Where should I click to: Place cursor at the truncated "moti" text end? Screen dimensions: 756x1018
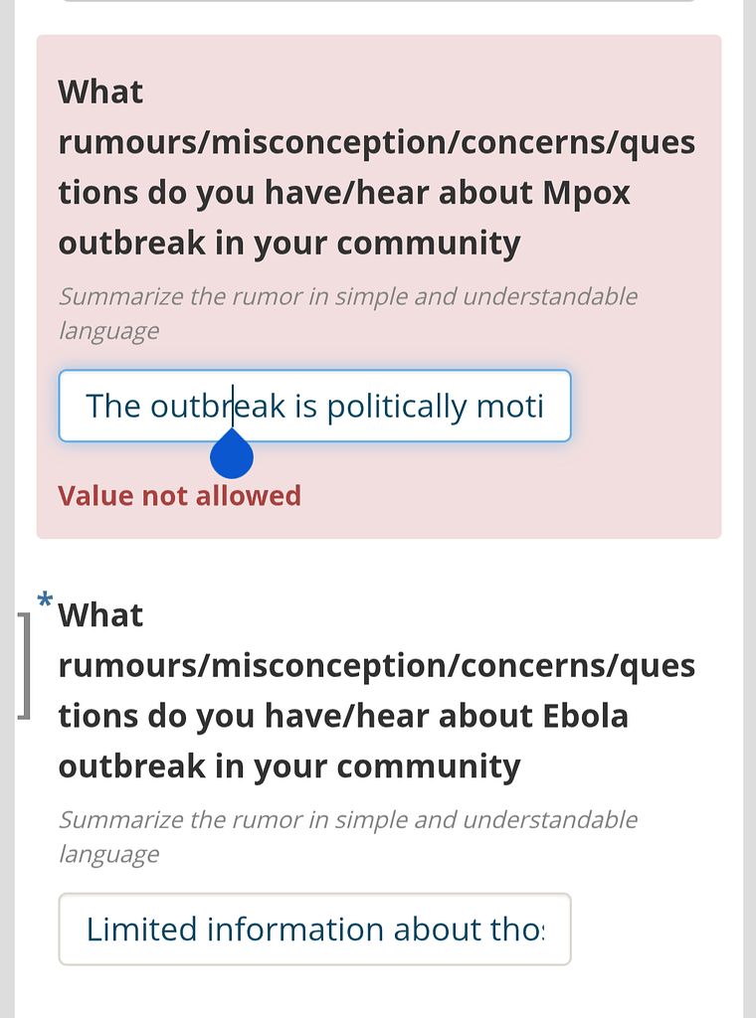(x=542, y=407)
